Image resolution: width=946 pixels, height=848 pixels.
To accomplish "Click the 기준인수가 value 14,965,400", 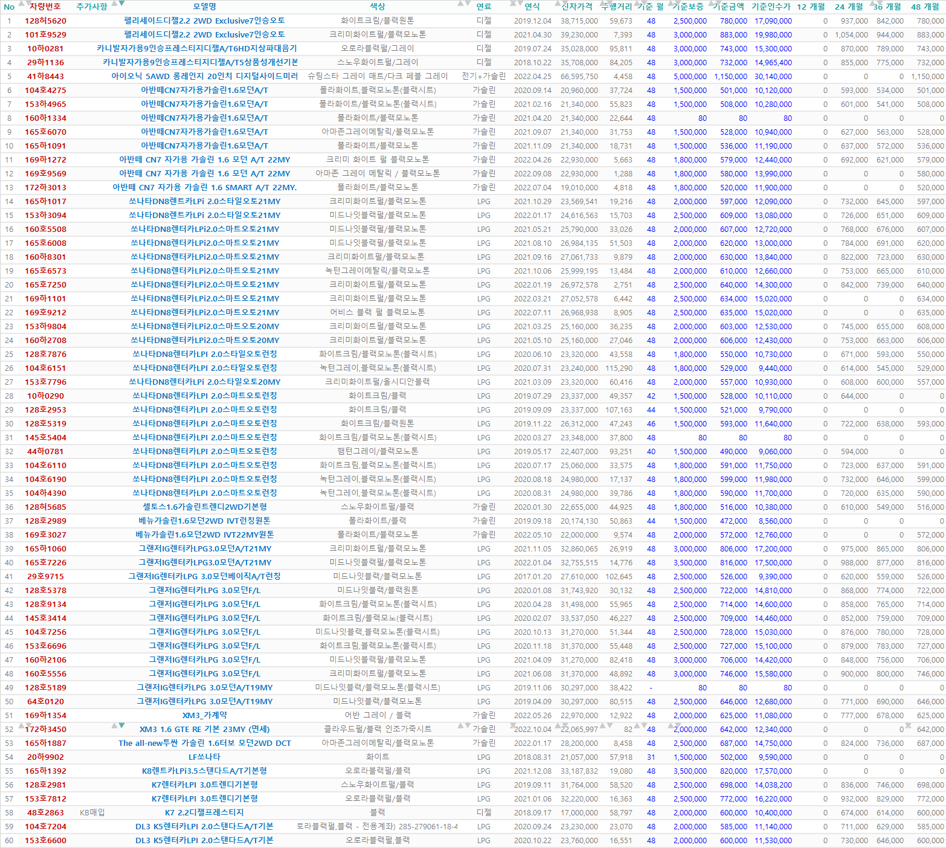I will 773,63.
